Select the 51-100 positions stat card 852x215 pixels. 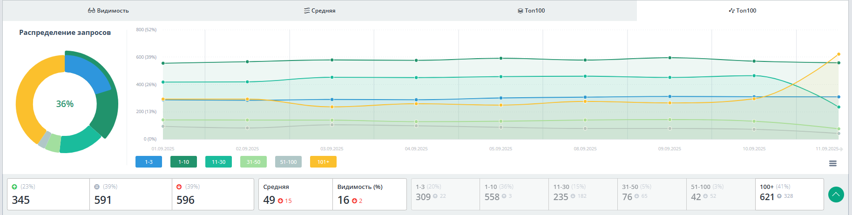coord(720,194)
